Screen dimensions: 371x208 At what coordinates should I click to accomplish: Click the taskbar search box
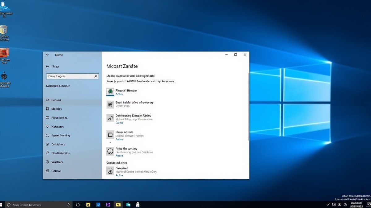coord(38,205)
